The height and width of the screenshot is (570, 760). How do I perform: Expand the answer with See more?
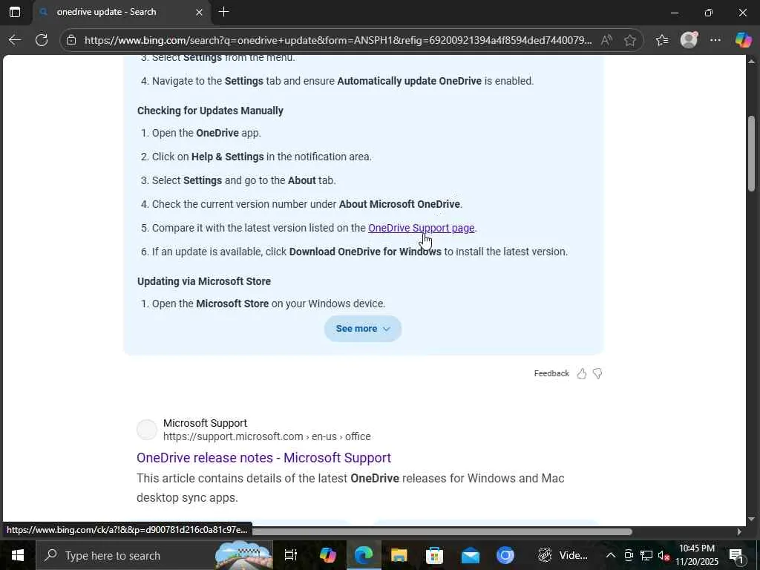coord(362,329)
